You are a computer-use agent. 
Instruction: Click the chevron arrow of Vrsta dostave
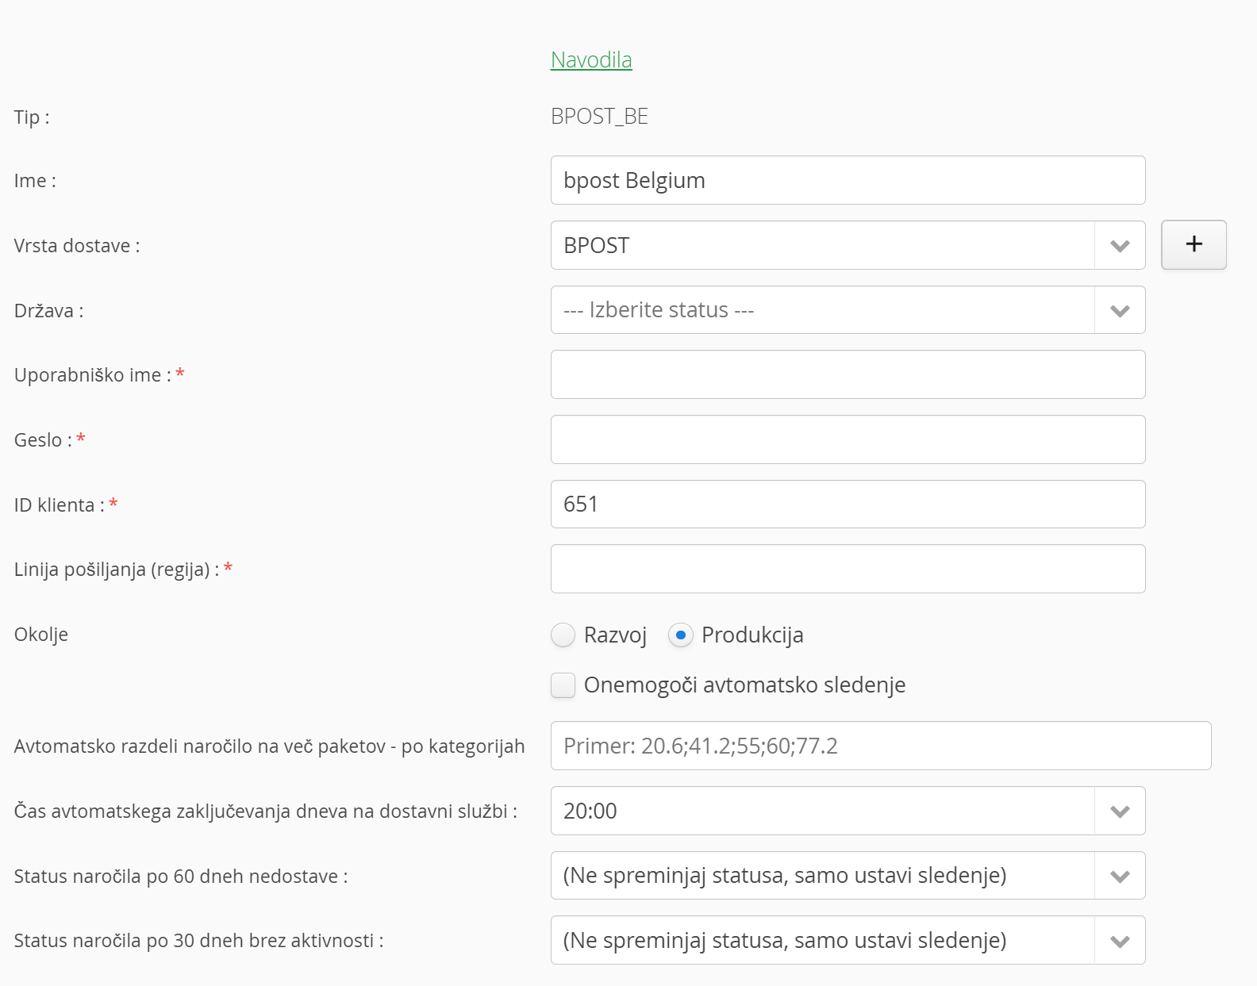pyautogui.click(x=1120, y=246)
